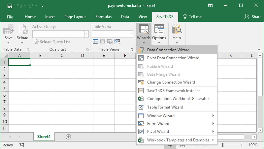This screenshot has width=264, height=149.
Task: Click the Reload data button
Action: pyautogui.click(x=22, y=34)
